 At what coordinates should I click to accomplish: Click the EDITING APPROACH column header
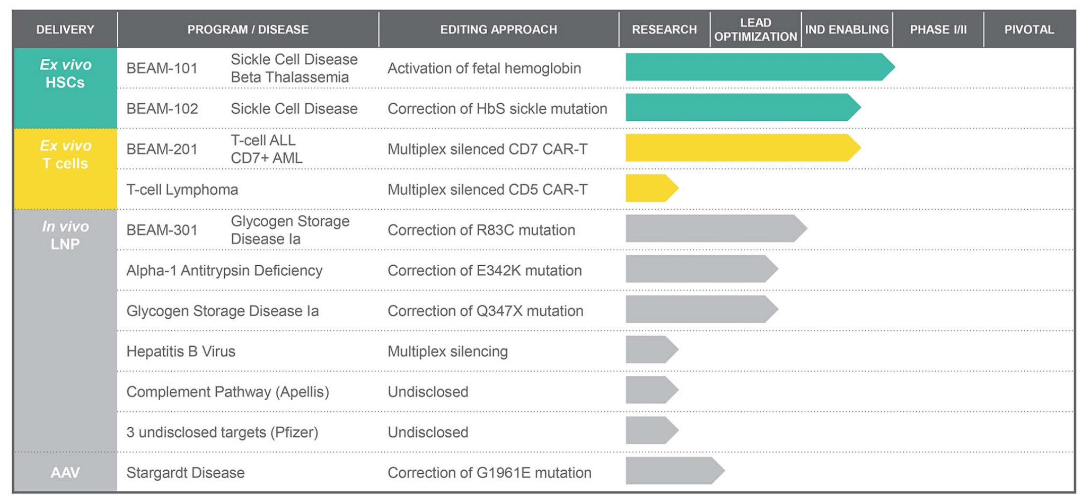coord(498,30)
